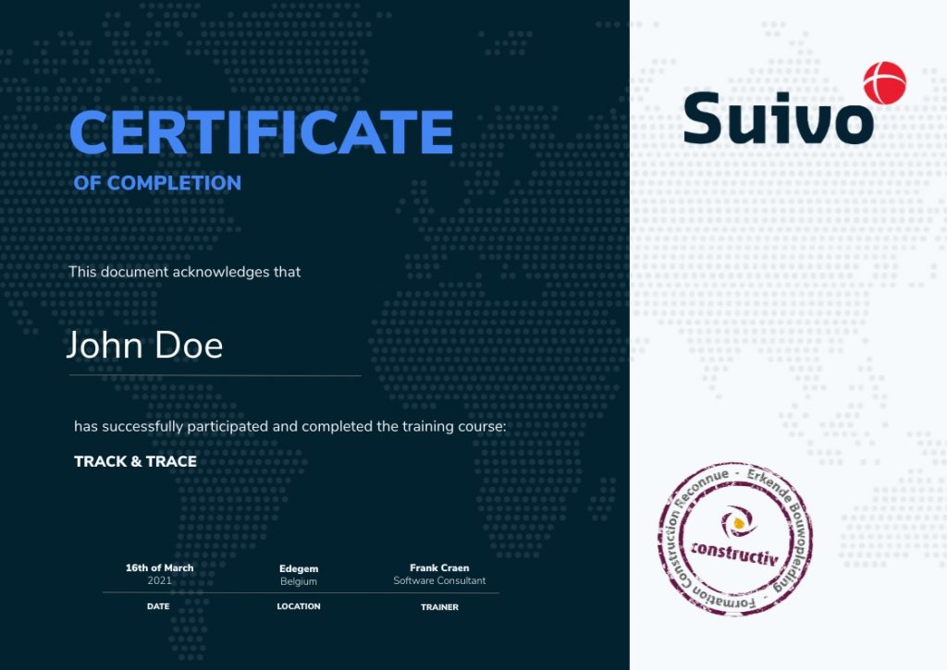The height and width of the screenshot is (670, 947).
Task: Click the date '16th of March'
Action: 159,568
